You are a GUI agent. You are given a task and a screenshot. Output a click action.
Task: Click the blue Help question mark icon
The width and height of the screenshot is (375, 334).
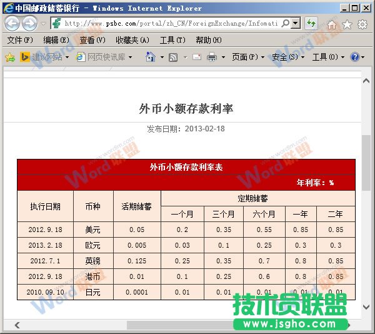tap(354, 57)
